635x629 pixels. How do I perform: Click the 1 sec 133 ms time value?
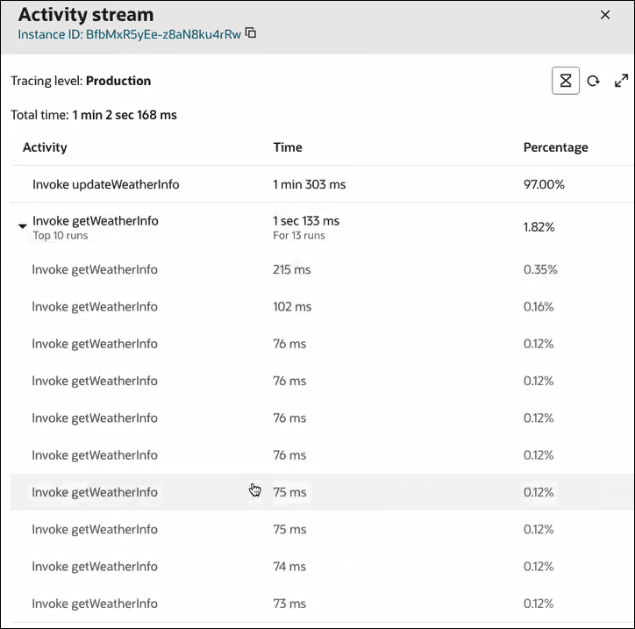pos(306,221)
